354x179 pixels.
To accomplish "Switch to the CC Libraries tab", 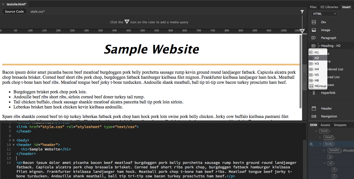I will pos(329,7).
